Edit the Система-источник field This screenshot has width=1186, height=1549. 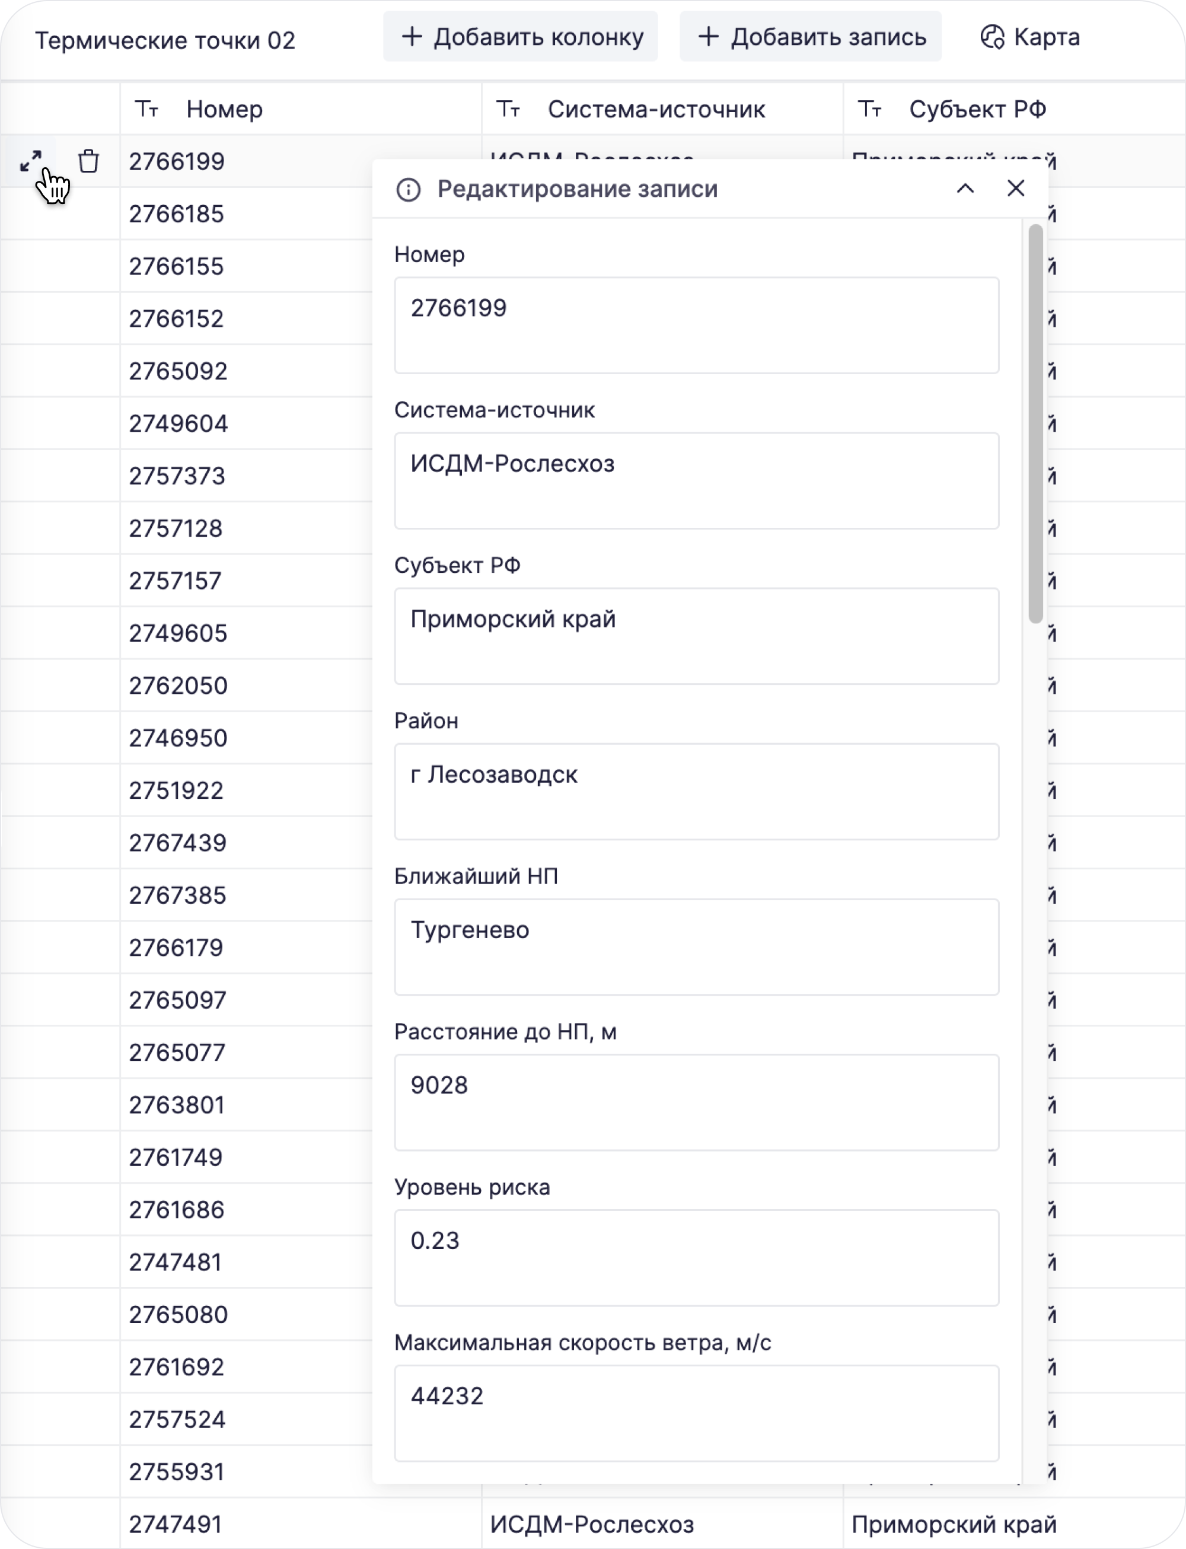click(x=696, y=480)
